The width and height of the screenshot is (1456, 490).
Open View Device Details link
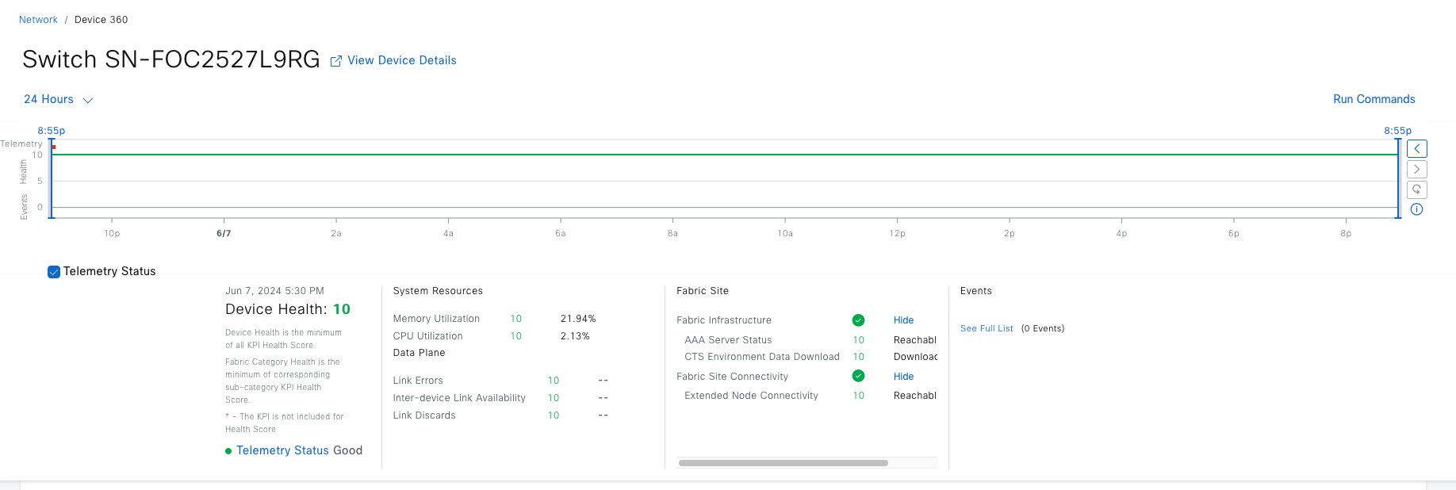pos(401,60)
